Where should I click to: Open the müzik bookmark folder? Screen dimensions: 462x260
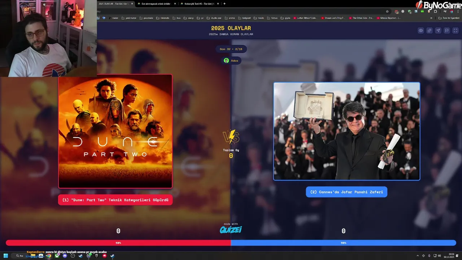(259, 18)
